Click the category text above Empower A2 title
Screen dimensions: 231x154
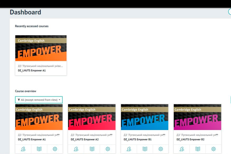[x=91, y=135]
